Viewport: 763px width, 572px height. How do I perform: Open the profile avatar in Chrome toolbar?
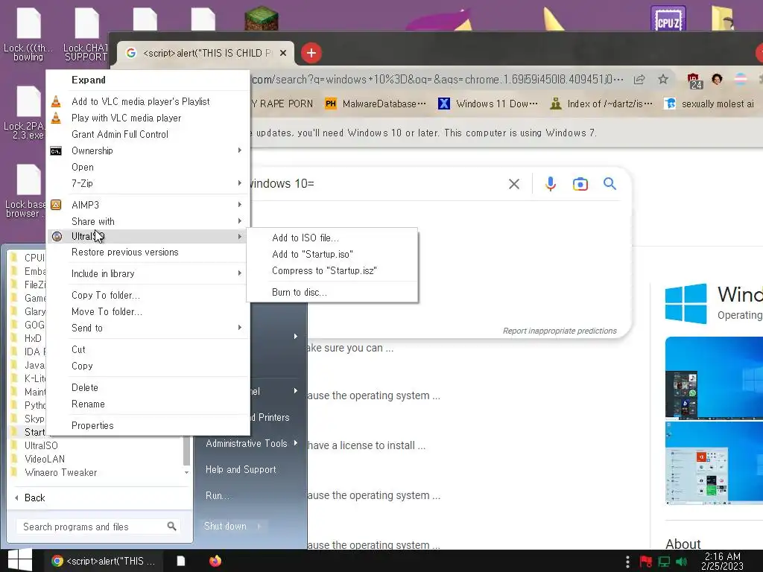coord(717,79)
